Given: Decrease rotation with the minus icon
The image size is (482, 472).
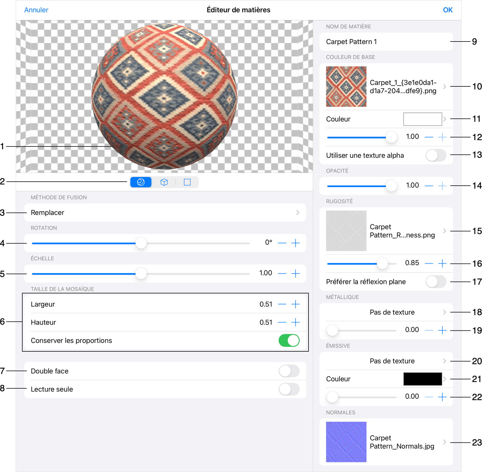Looking at the screenshot, I should [x=282, y=243].
